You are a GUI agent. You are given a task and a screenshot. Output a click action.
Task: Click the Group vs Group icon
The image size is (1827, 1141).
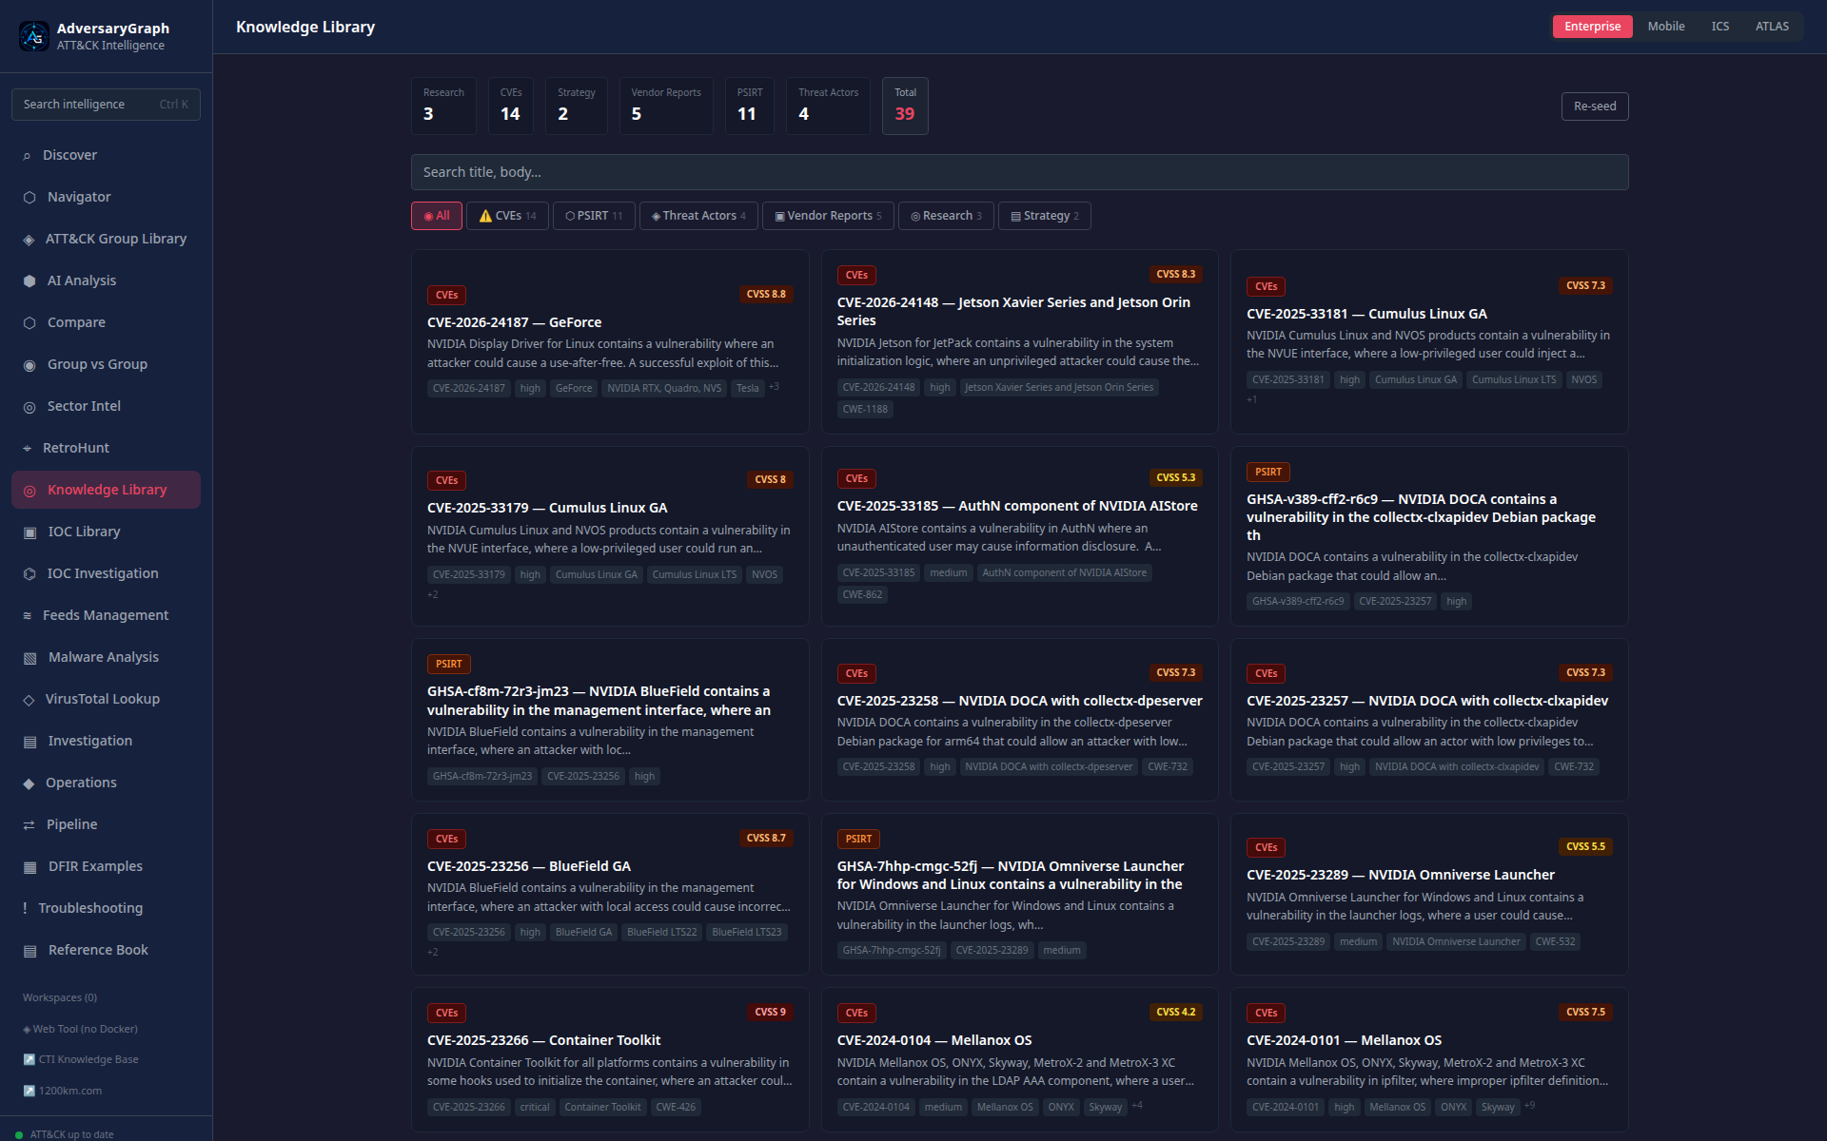29,365
